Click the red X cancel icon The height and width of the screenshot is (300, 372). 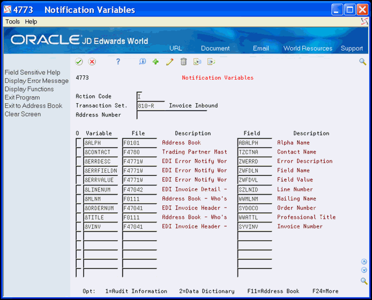tap(92, 61)
